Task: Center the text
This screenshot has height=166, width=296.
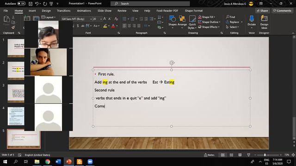Action: 129,26
